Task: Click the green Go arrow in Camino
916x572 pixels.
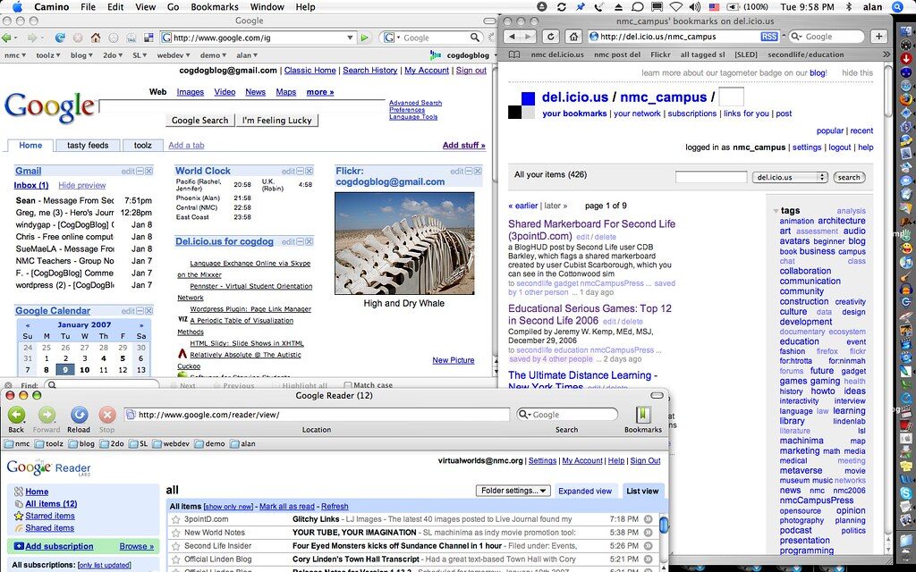Action: click(365, 38)
